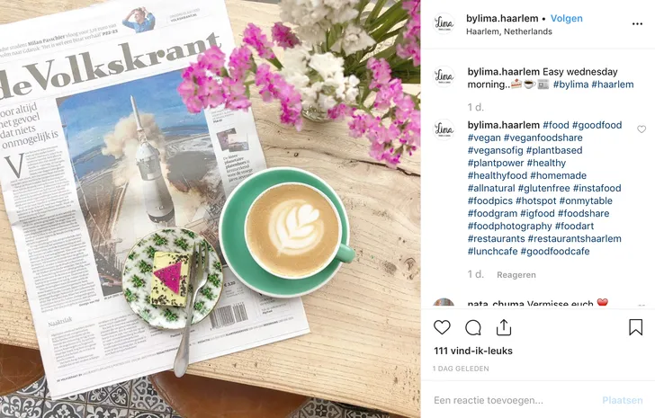
Task: Open three-dot more options menu
Action: click(x=637, y=23)
